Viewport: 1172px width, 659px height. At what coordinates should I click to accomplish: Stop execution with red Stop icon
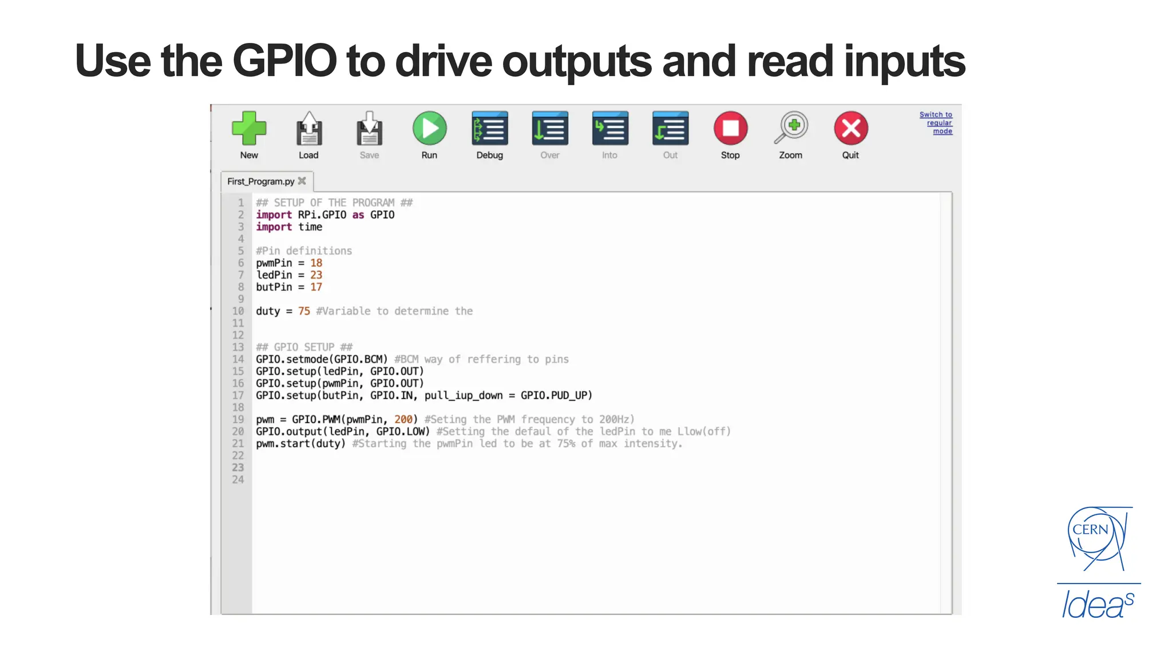[730, 129]
